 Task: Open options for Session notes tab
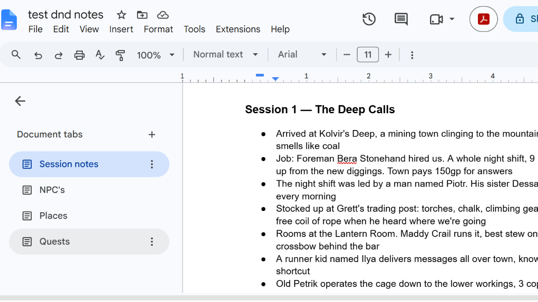pos(152,164)
